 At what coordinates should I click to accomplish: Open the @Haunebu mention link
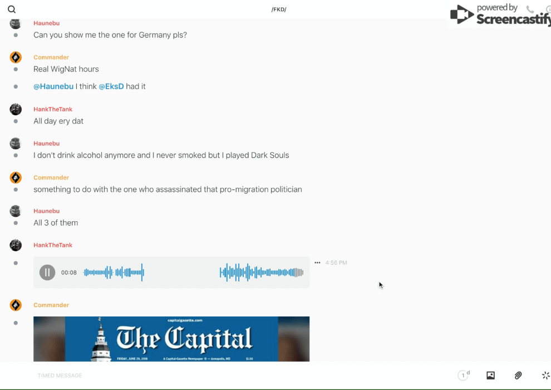(x=53, y=86)
